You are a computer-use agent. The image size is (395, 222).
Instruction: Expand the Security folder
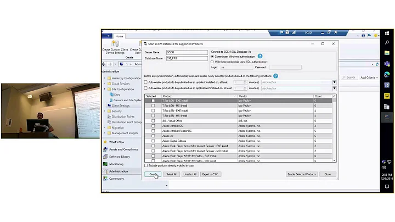pos(105,111)
